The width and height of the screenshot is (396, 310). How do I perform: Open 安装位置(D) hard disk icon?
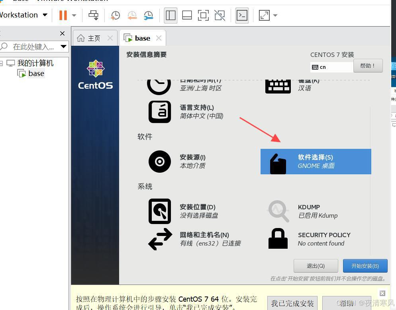160,211
